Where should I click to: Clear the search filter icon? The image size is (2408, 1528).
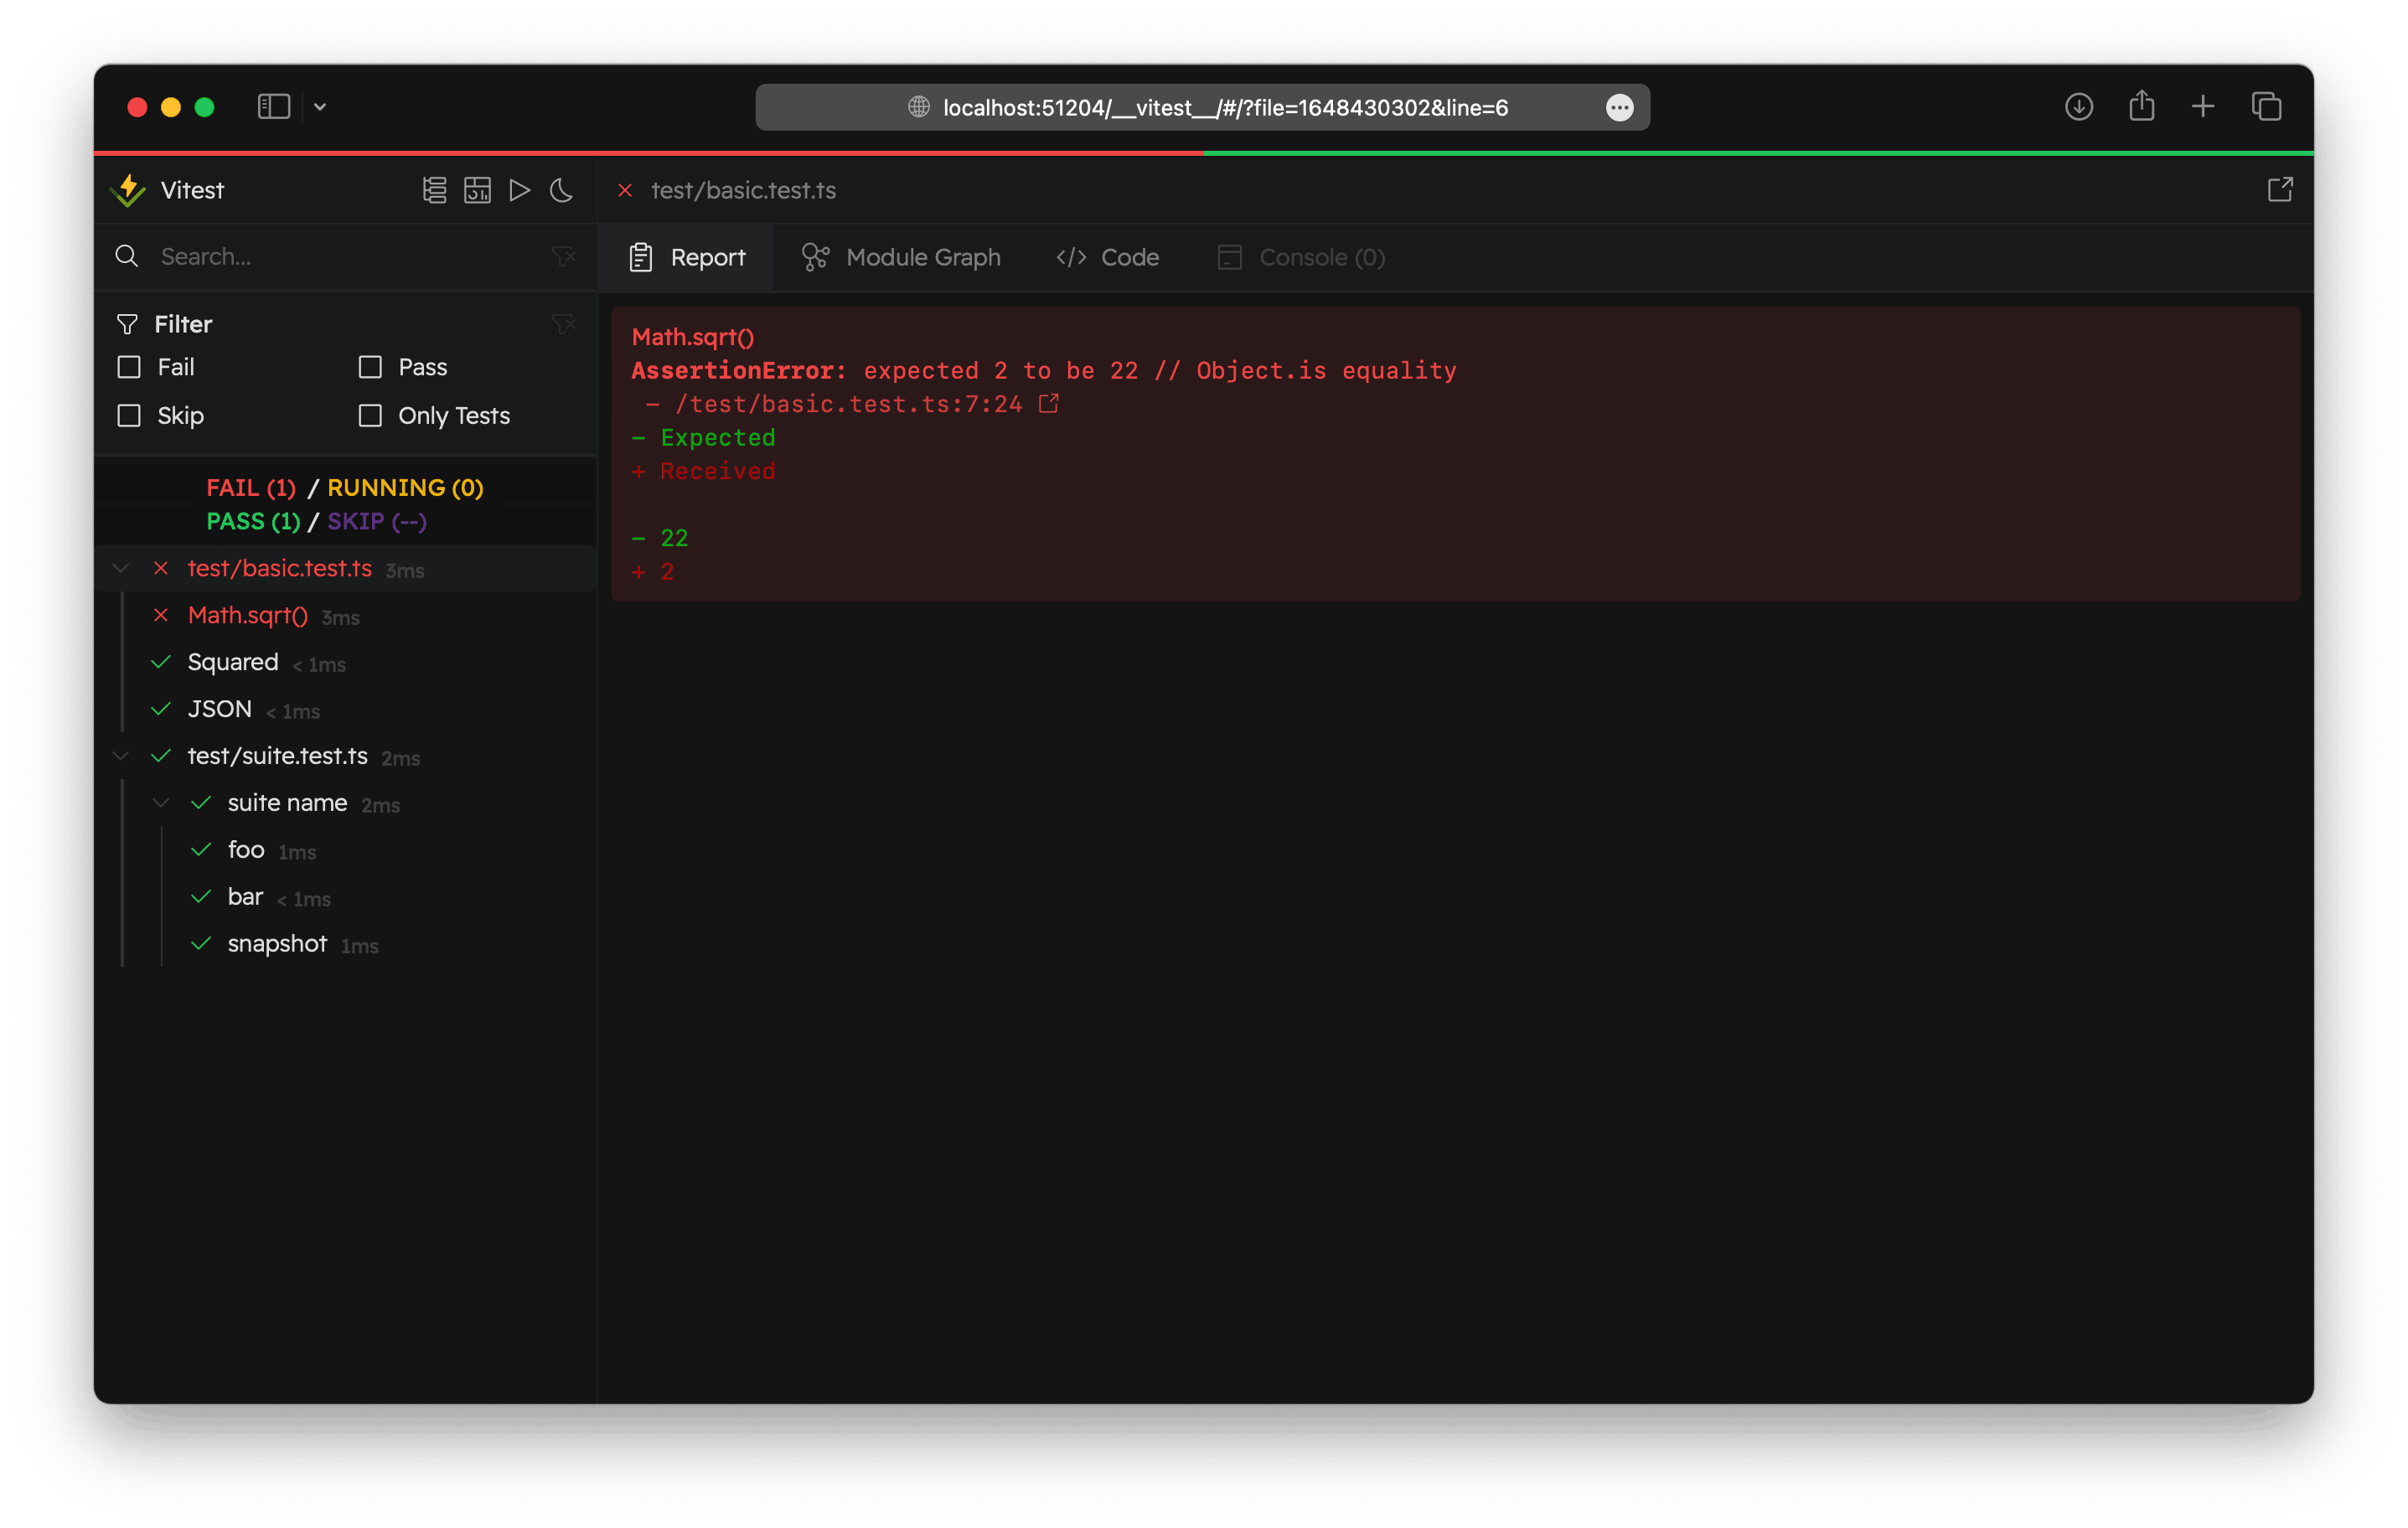pyautogui.click(x=563, y=256)
